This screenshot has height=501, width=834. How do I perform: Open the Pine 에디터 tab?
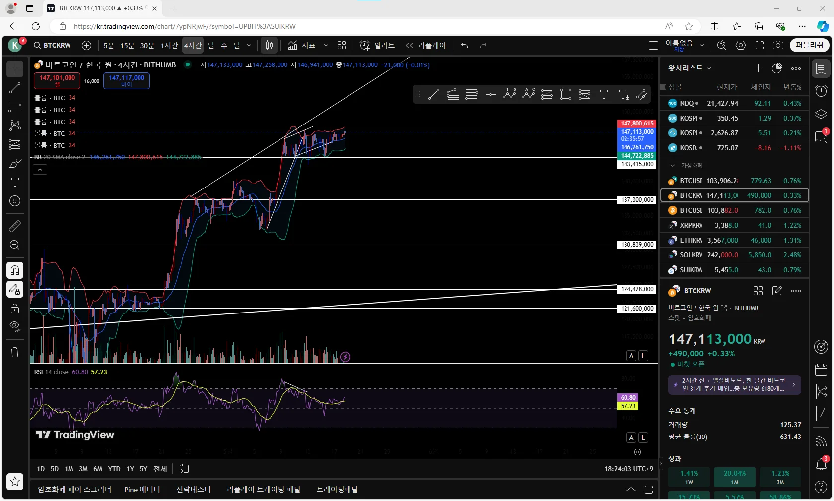coord(142,489)
